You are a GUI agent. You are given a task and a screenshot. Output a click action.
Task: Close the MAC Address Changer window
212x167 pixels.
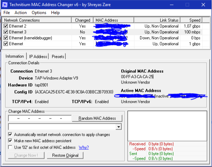[x=203, y=5]
